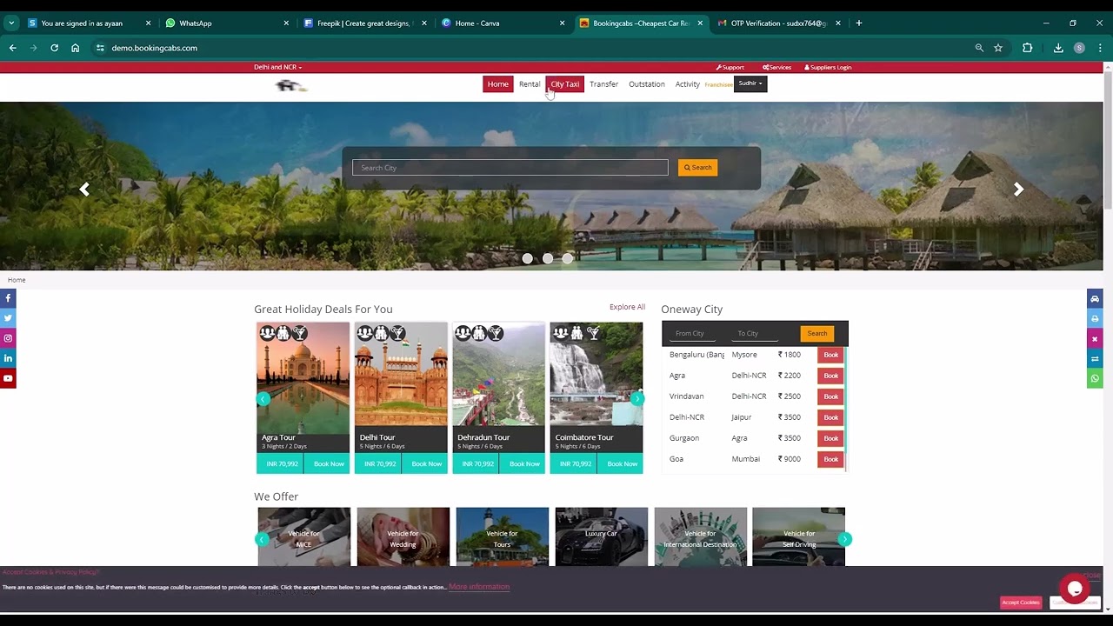
Task: Click the magenta cross icon in right sidebar
Action: point(1095,338)
